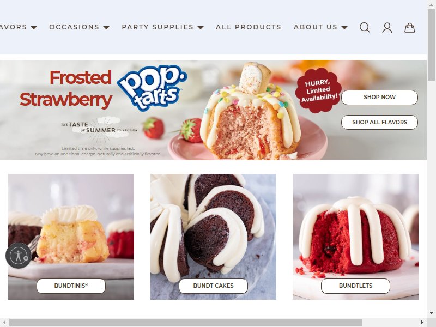Click the Pop-Tarts logo in banner
Image resolution: width=436 pixels, height=327 pixels.
(152, 88)
